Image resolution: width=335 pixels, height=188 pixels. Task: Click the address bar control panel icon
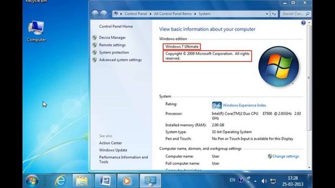click(x=116, y=14)
